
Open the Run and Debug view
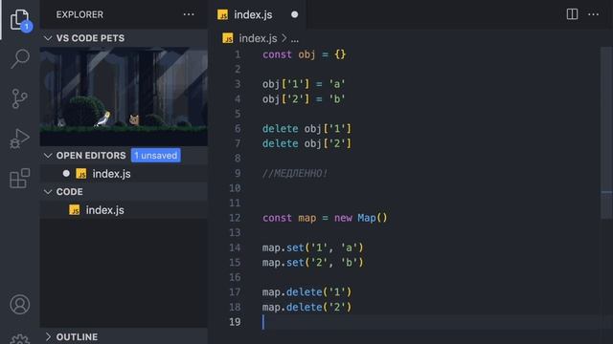[19, 139]
